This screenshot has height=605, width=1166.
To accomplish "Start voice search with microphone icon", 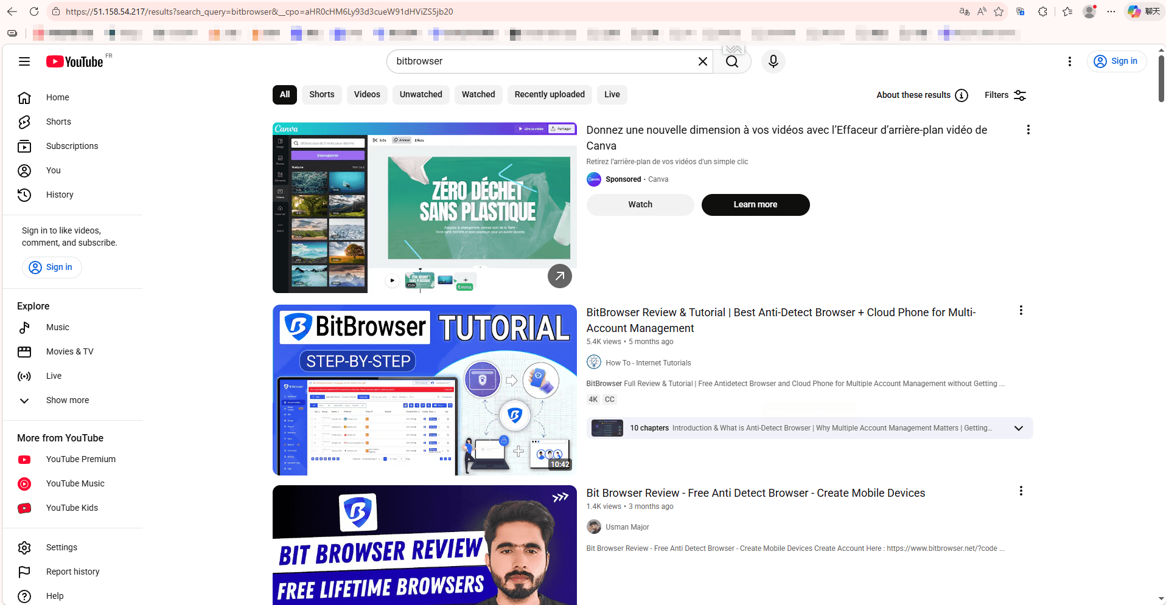I will pyautogui.click(x=773, y=61).
